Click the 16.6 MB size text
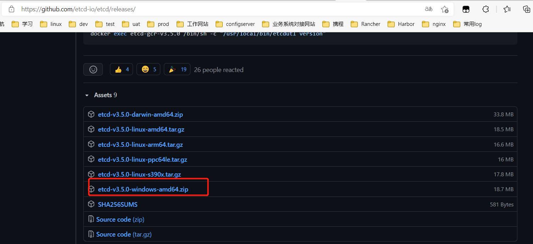 504,145
